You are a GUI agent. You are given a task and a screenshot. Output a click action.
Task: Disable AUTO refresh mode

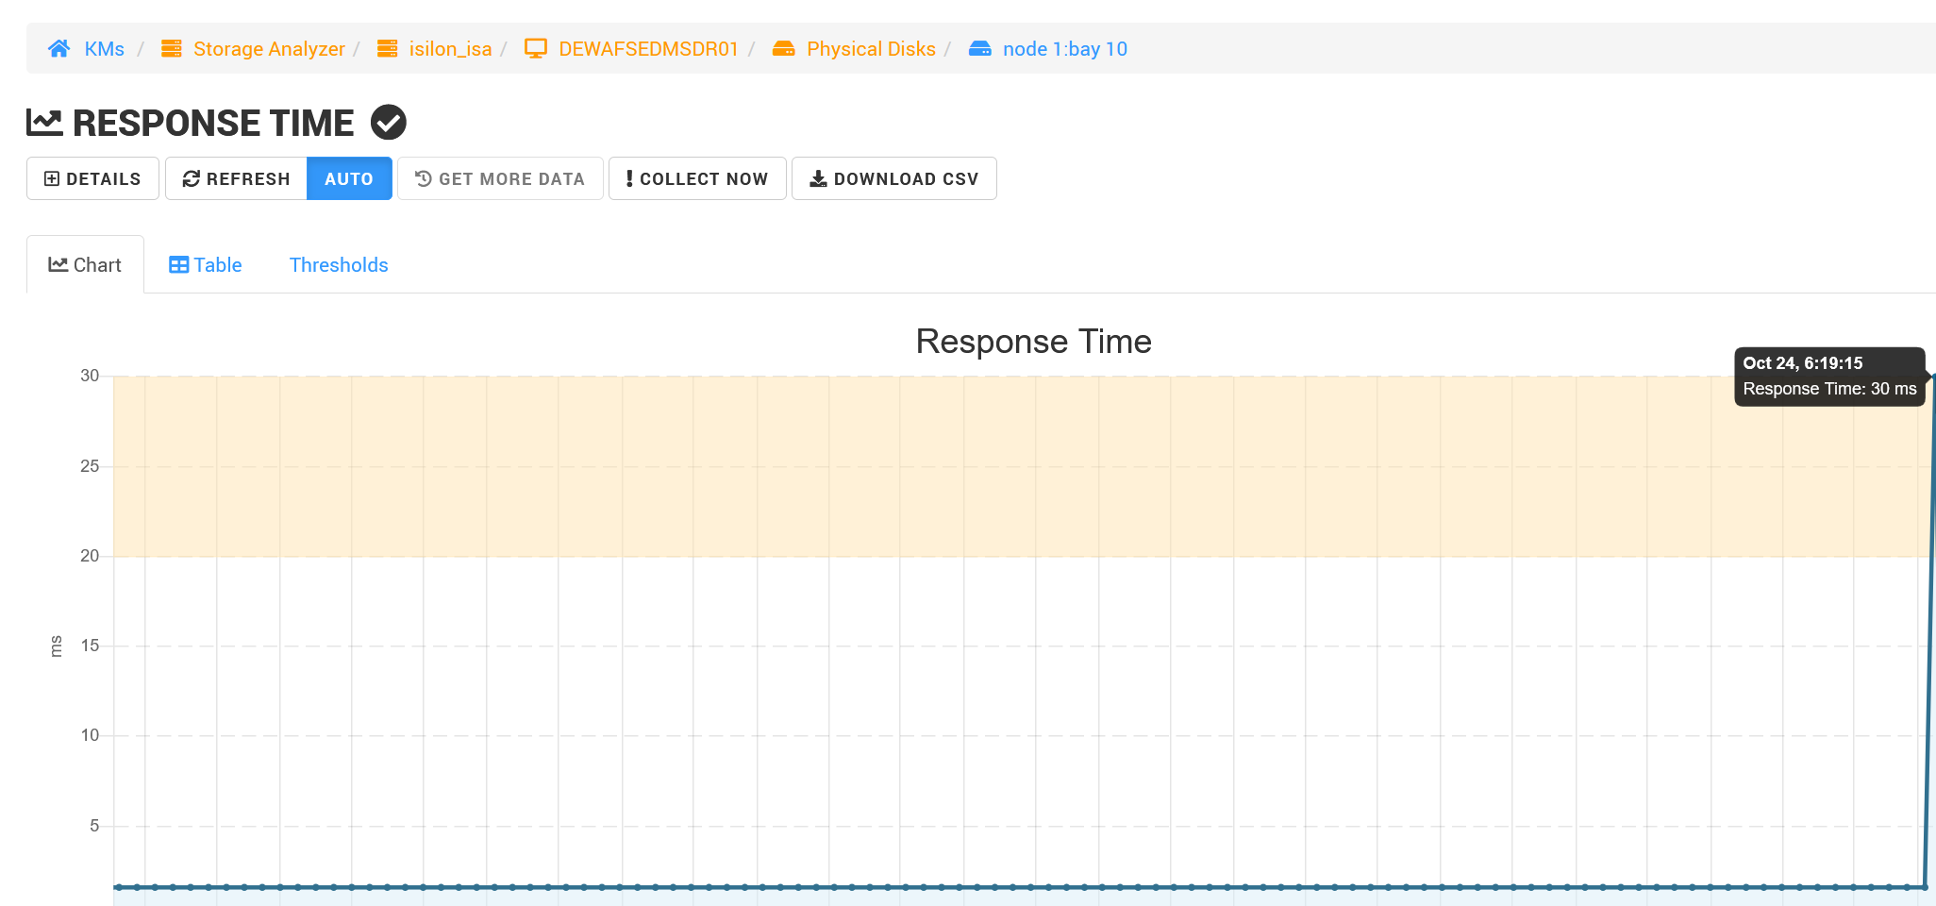(x=349, y=177)
